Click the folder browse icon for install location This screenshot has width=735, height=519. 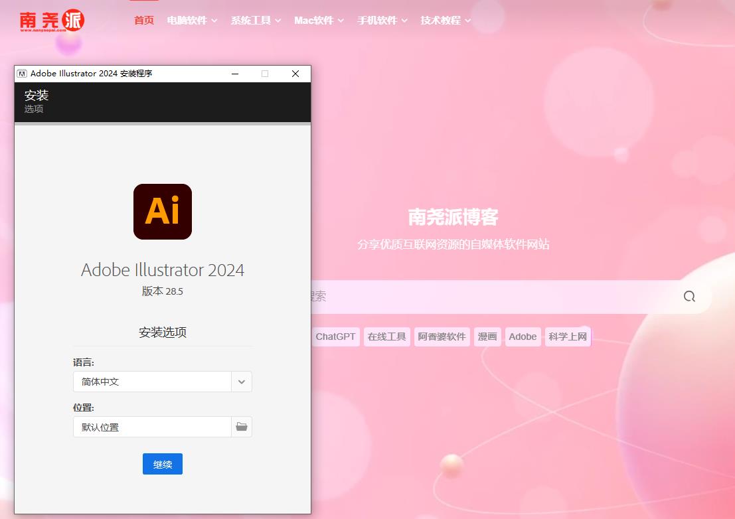pyautogui.click(x=242, y=427)
